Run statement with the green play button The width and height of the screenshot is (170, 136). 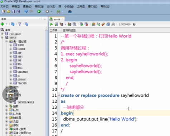tap(51, 24)
